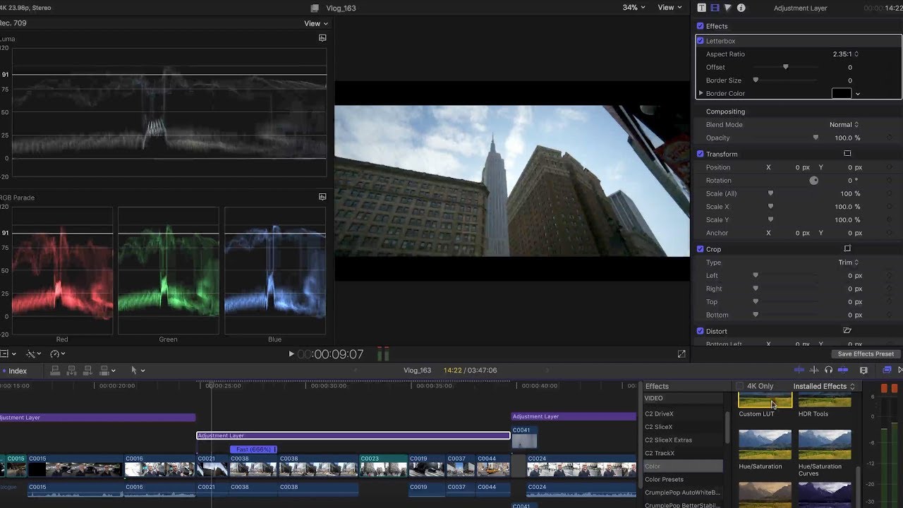903x508 pixels.
Task: Select the HDR Tools effect thumbnail
Action: click(x=825, y=401)
